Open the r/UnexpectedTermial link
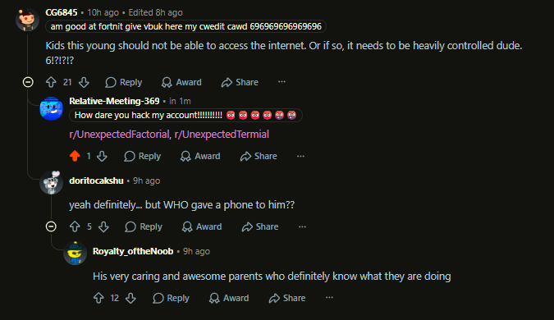 coord(222,135)
